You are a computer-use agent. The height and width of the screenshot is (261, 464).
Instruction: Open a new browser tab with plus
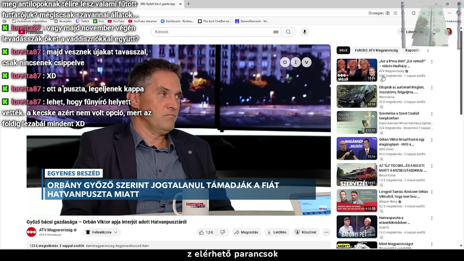188,4
